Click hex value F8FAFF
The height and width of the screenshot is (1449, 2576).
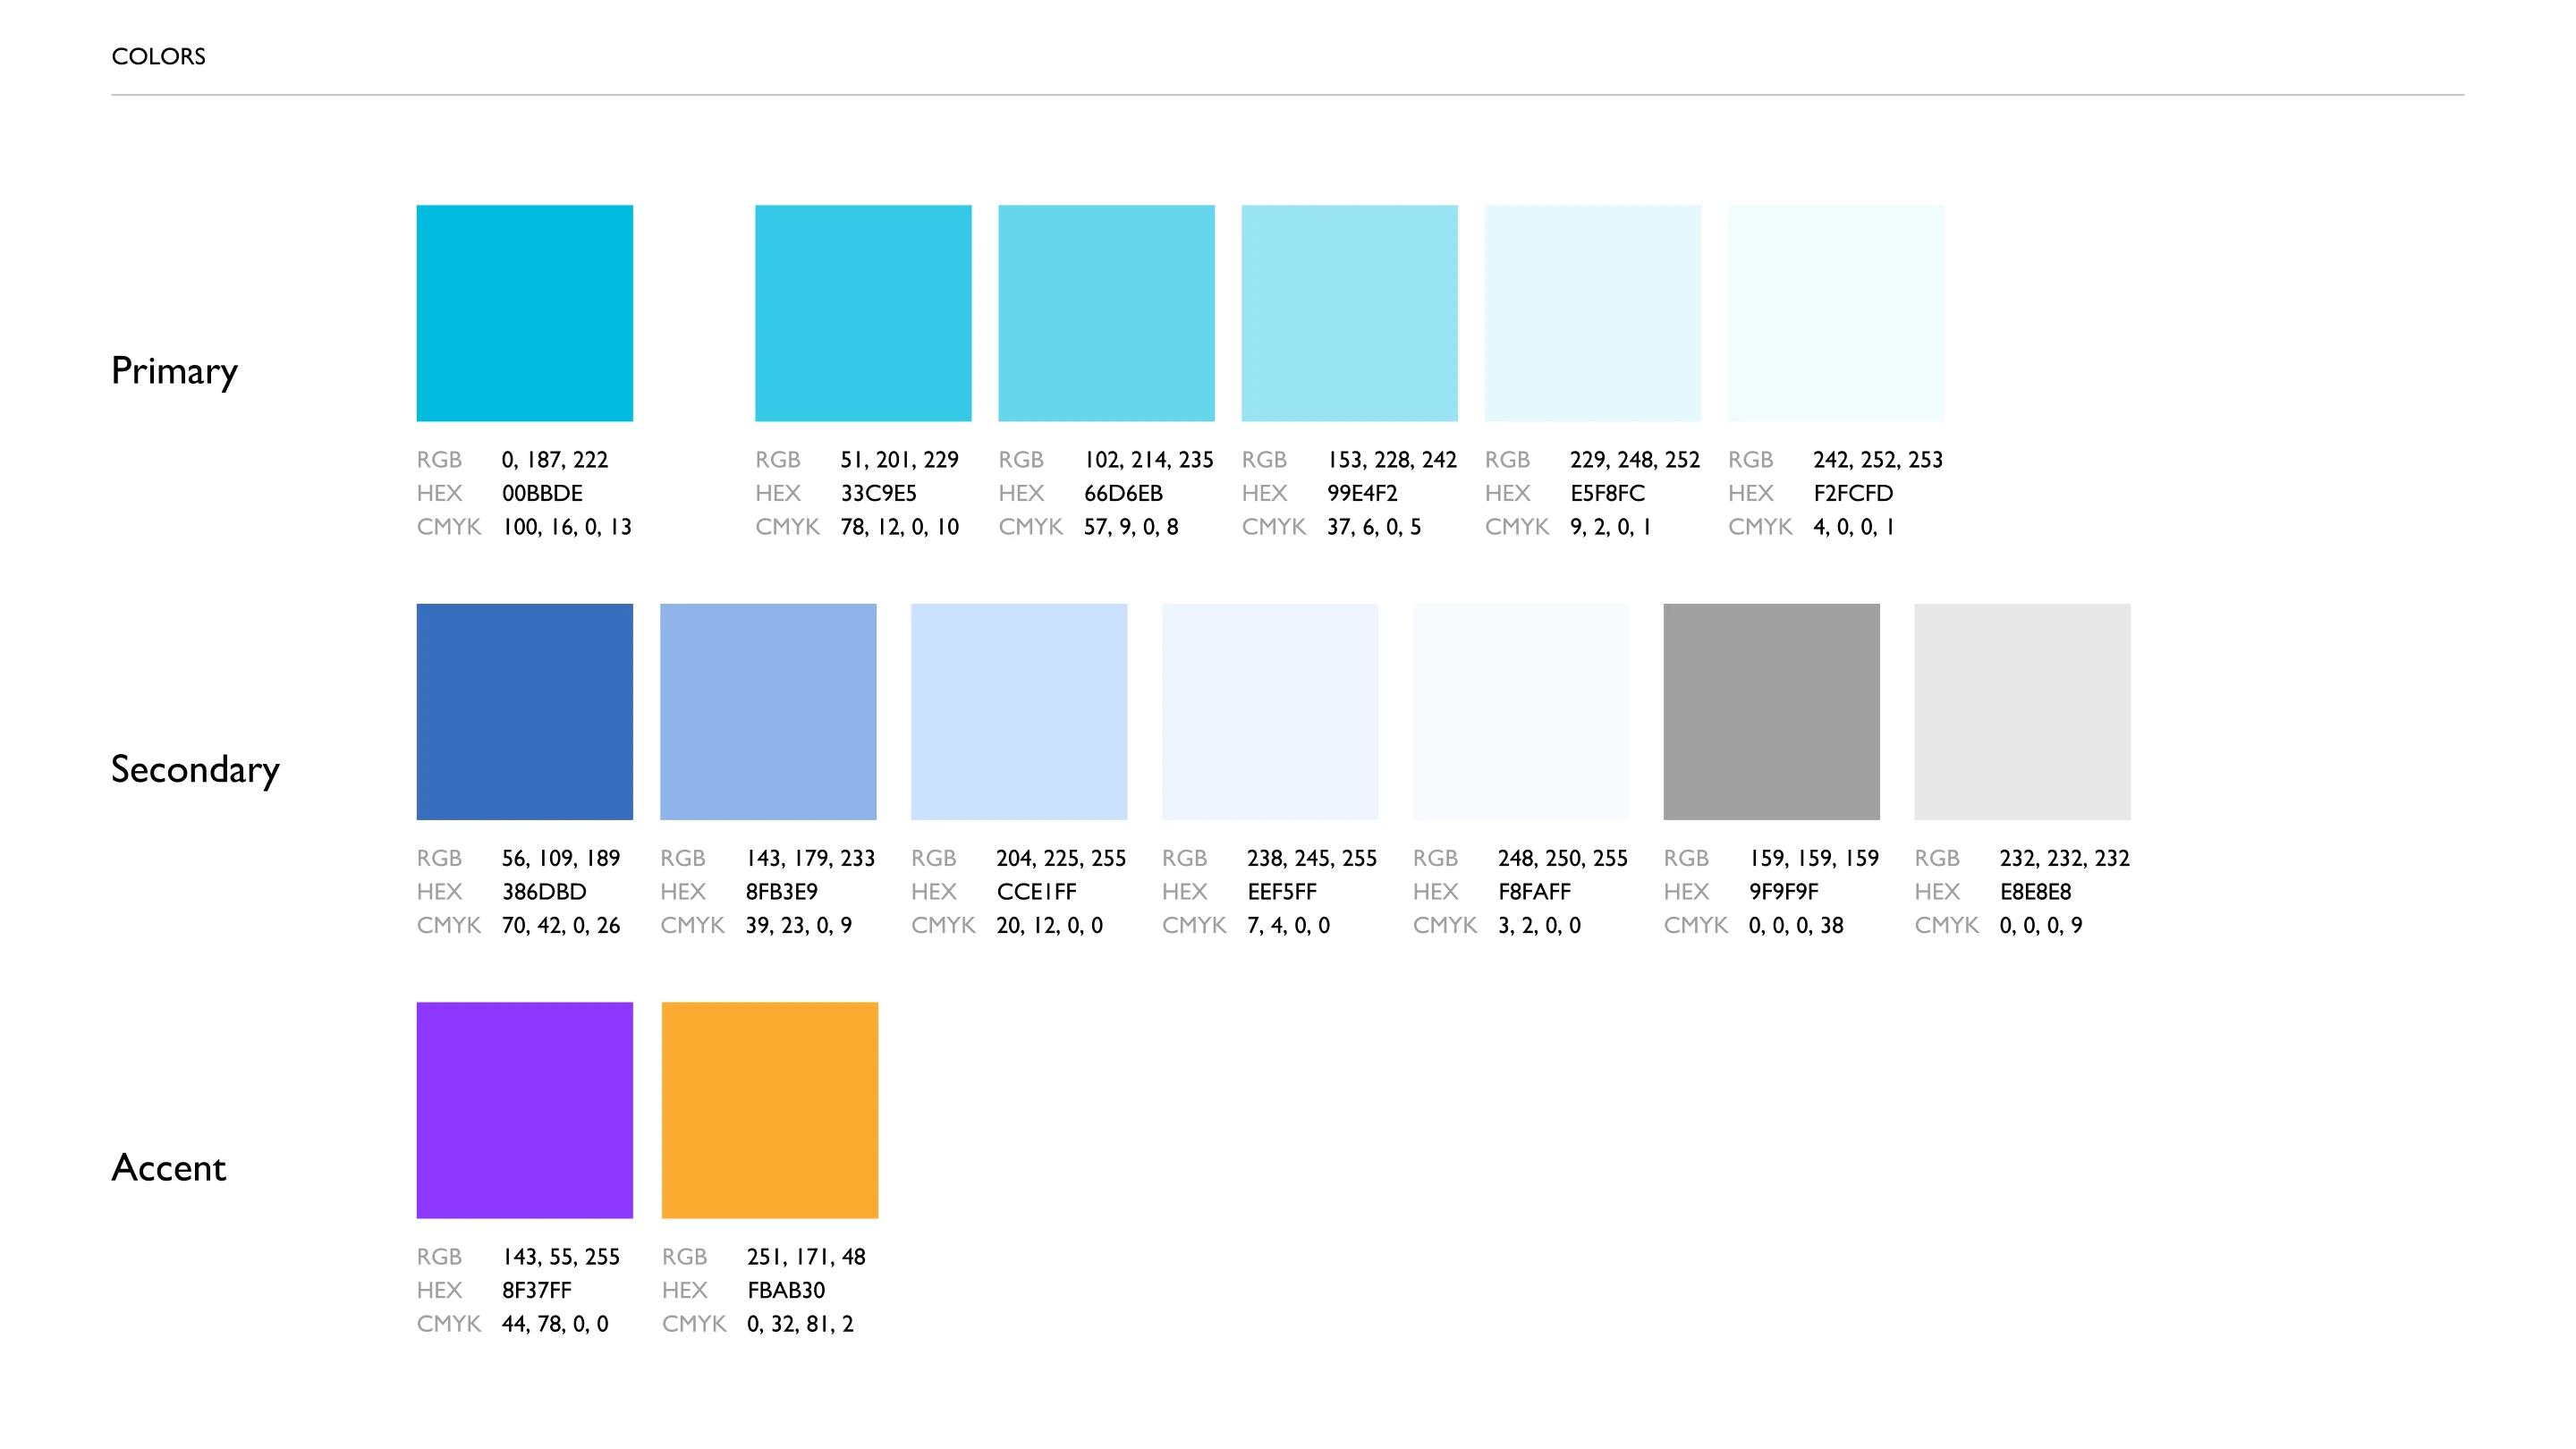pos(1534,892)
